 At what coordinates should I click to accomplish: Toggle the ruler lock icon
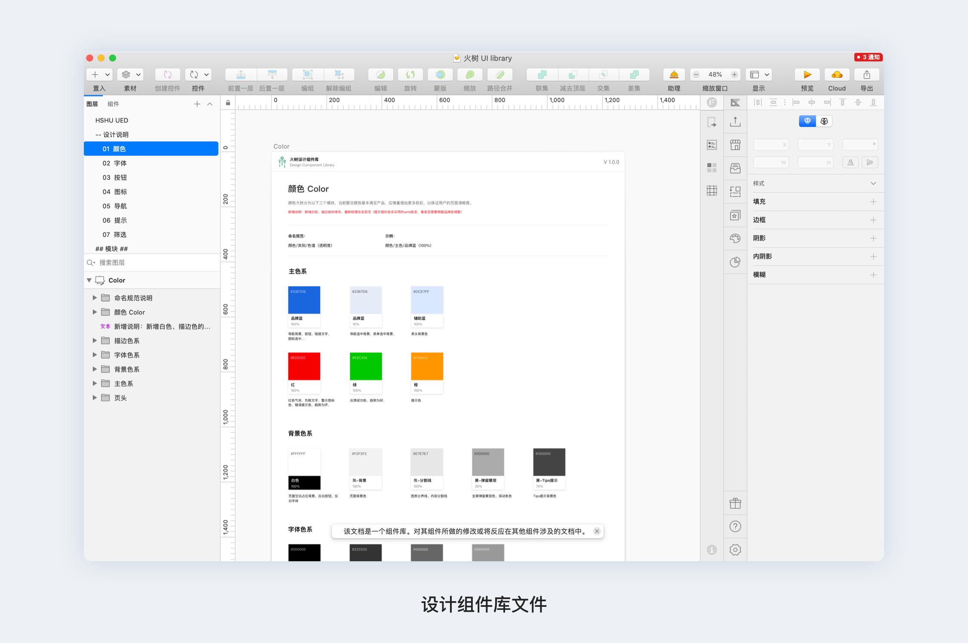228,103
